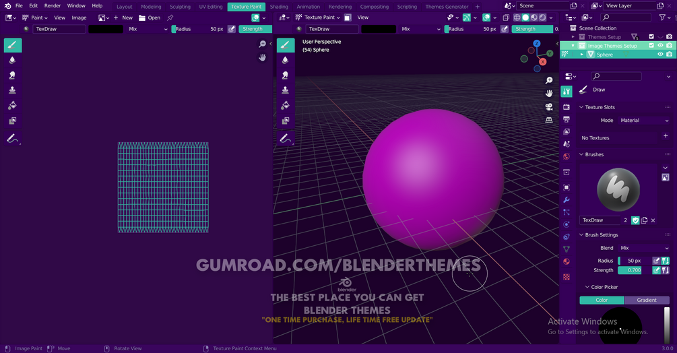Toggle the brush fake user shield

coord(635,220)
